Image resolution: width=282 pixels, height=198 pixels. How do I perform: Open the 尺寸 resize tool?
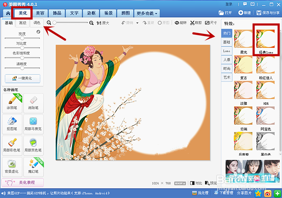coord(211,23)
